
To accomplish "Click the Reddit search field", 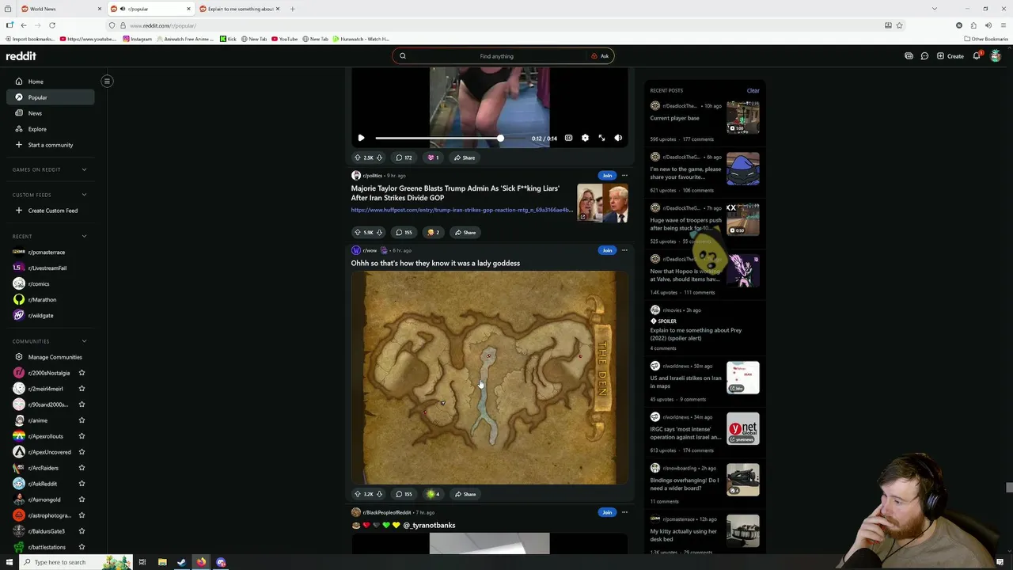I will tap(496, 56).
